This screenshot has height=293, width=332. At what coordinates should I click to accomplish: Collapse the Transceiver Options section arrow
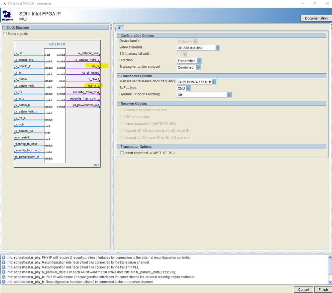coord(118,76)
